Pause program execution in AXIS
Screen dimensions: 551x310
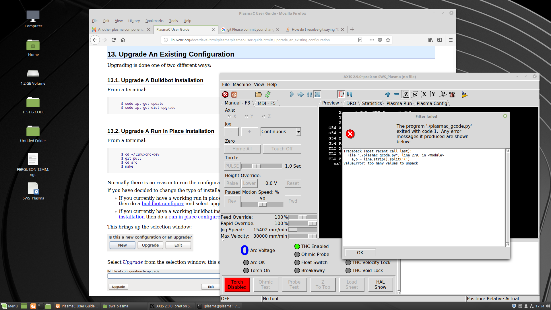pyautogui.click(x=309, y=94)
